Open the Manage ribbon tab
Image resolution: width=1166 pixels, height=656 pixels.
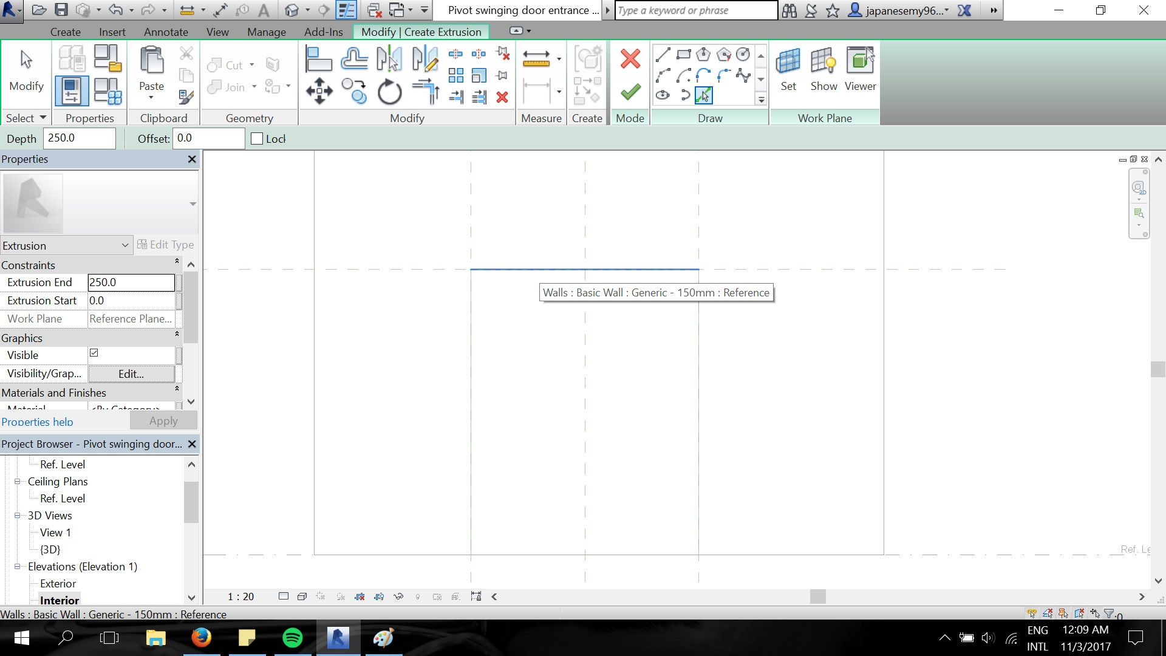pos(267,32)
